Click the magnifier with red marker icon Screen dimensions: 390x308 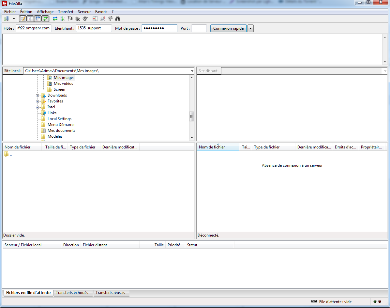pos(102,19)
